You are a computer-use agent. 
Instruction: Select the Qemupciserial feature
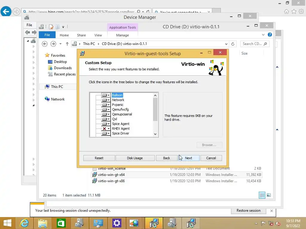point(122,114)
